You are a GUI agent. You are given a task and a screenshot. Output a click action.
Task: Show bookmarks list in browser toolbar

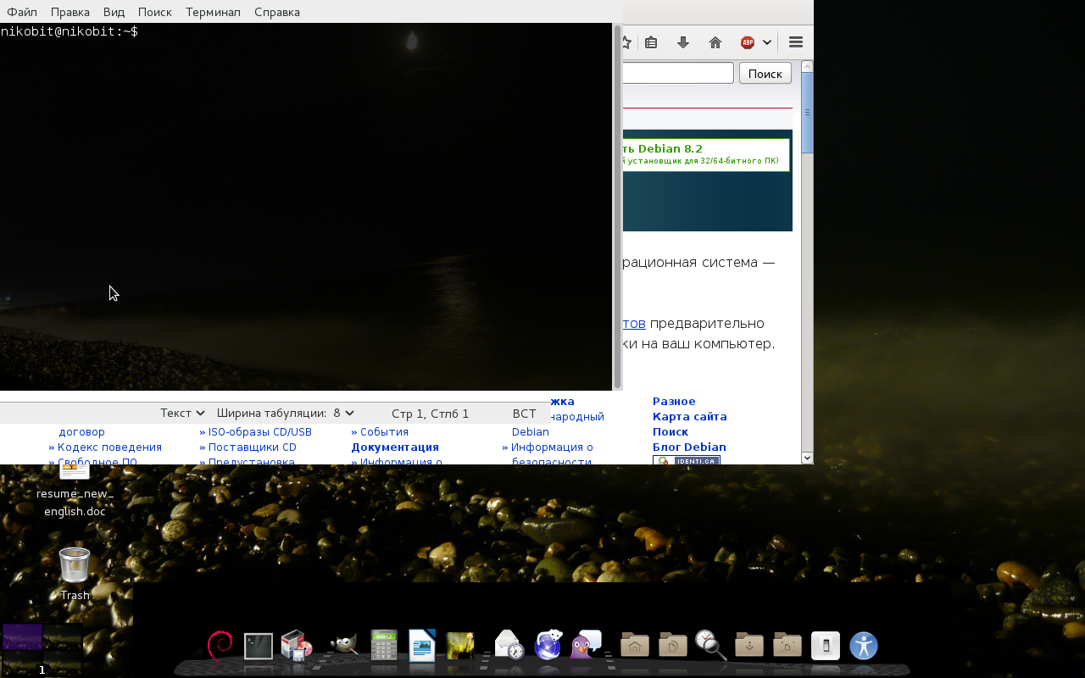pyautogui.click(x=650, y=42)
